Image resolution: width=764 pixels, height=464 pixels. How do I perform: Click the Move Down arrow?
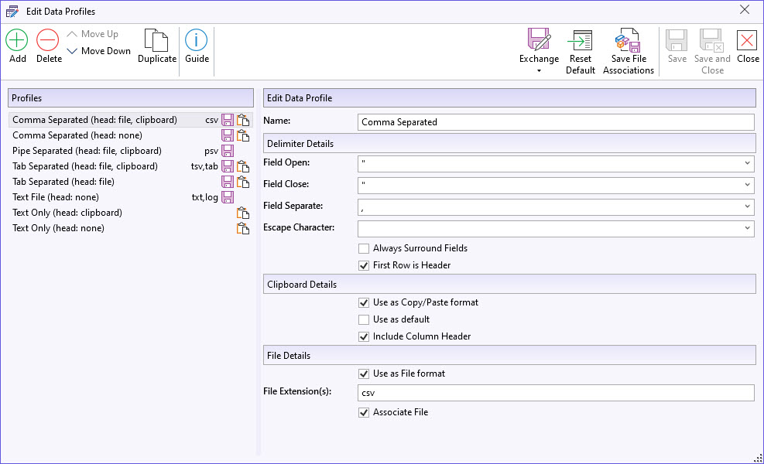[x=72, y=50]
